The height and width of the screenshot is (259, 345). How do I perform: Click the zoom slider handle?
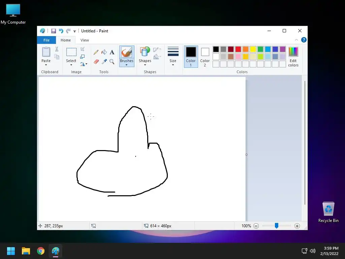click(277, 226)
